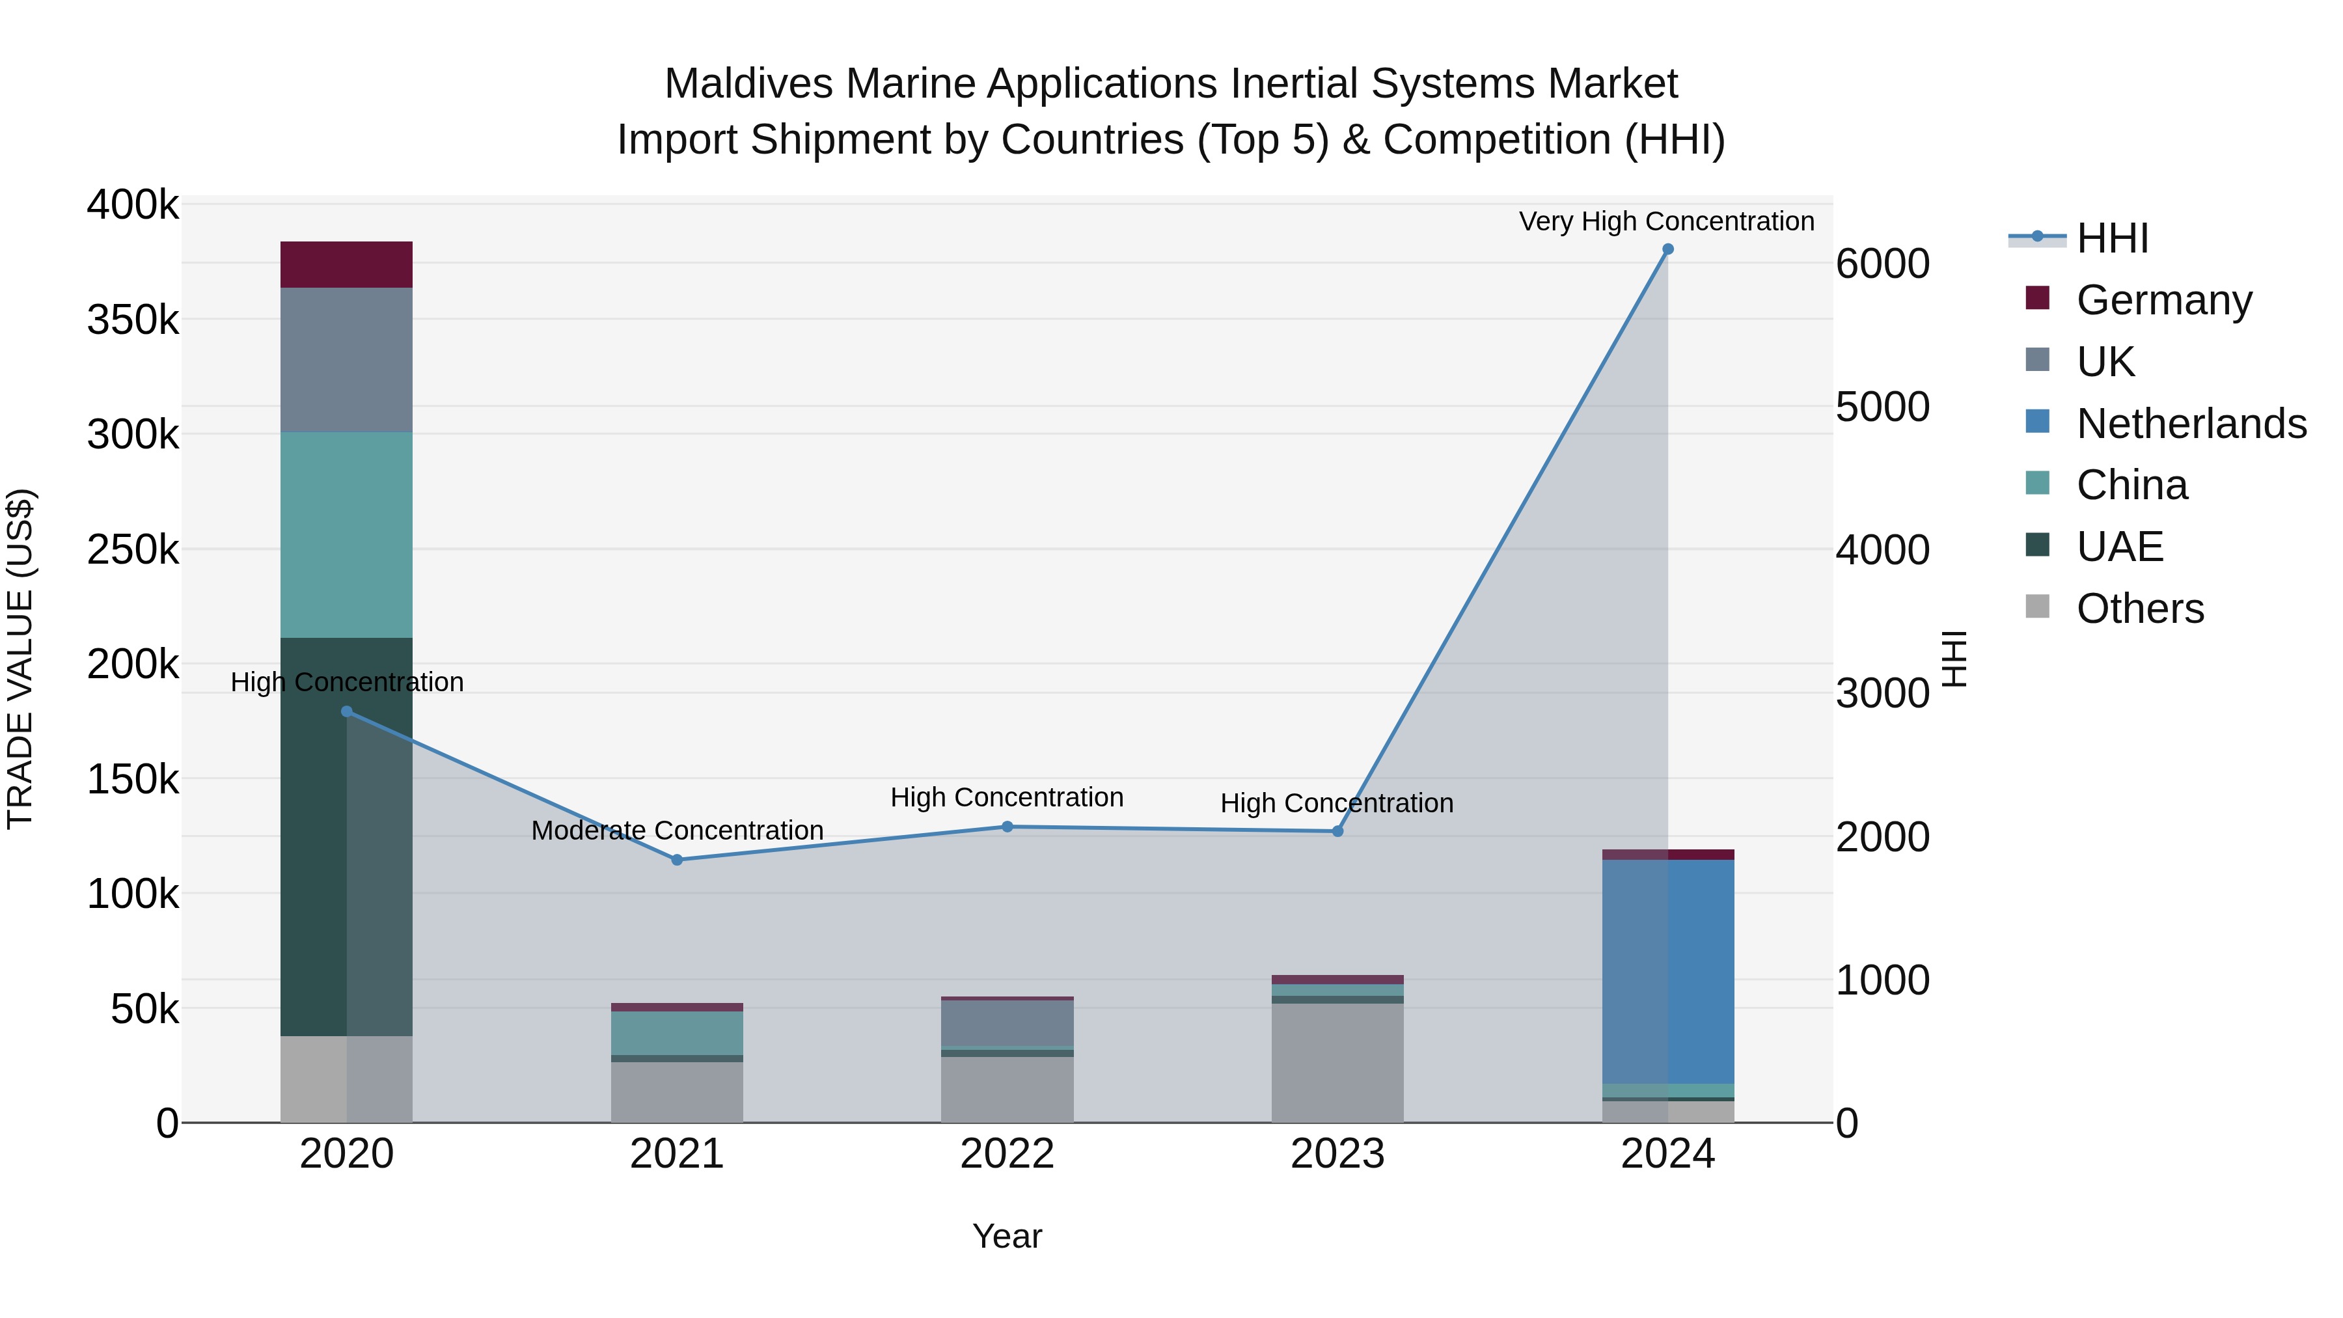This screenshot has height=1318, width=2343.
Task: Click the 2023 x-axis label
Action: pyautogui.click(x=1337, y=1154)
